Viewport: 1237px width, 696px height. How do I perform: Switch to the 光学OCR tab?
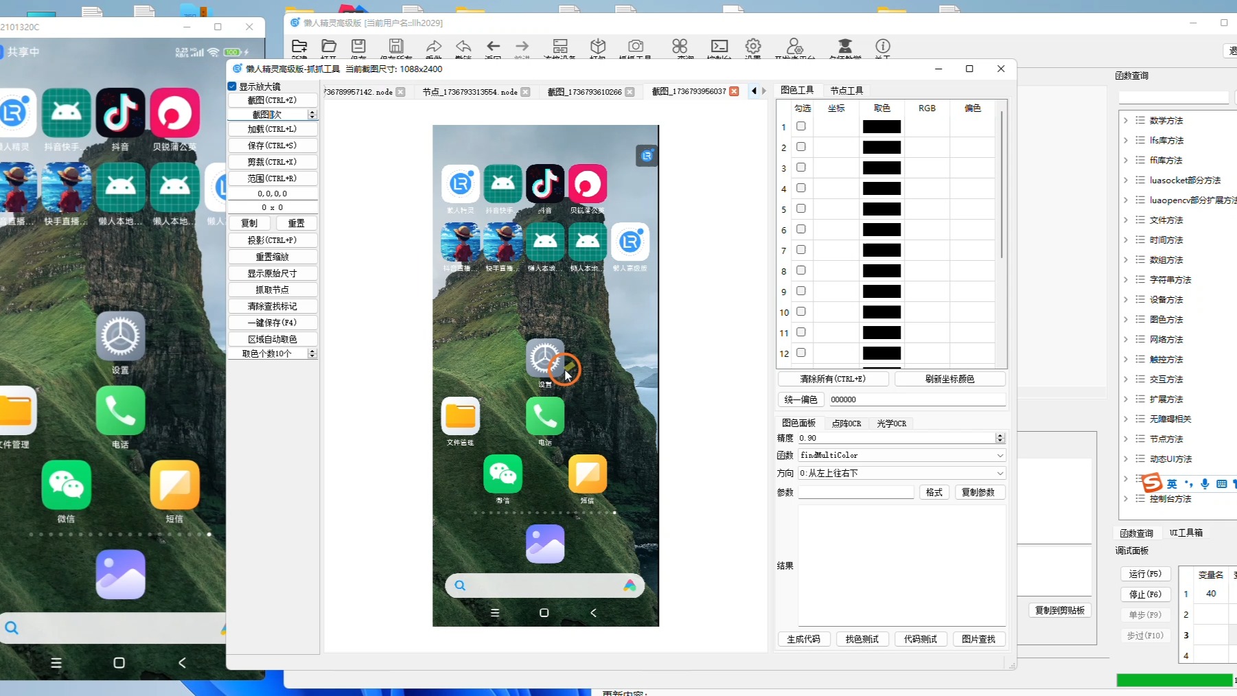[891, 424]
